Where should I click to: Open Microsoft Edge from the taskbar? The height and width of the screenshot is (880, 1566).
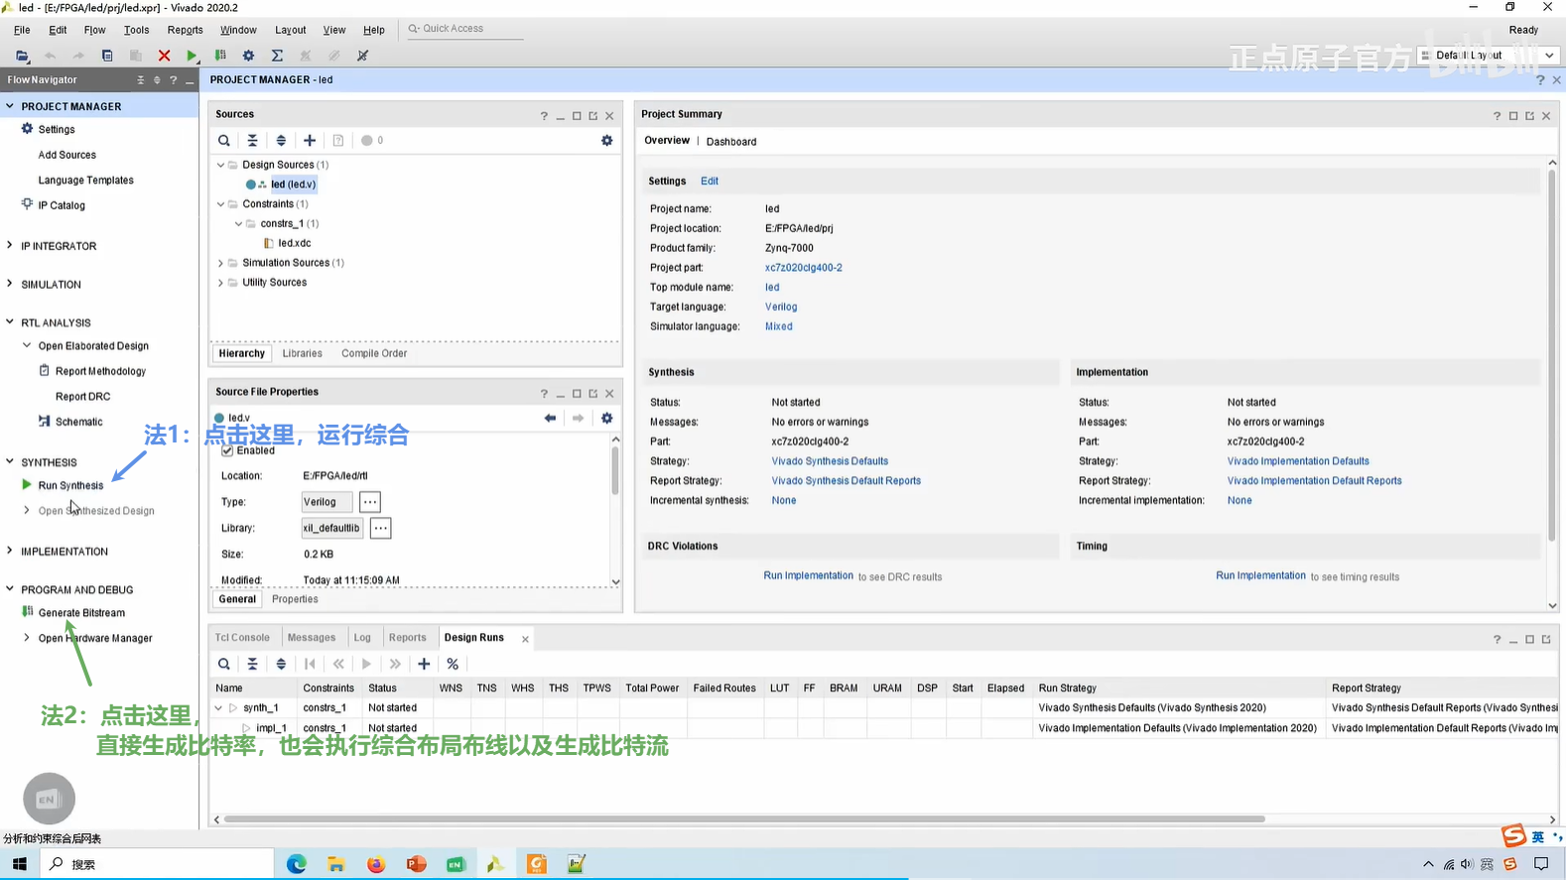(296, 864)
